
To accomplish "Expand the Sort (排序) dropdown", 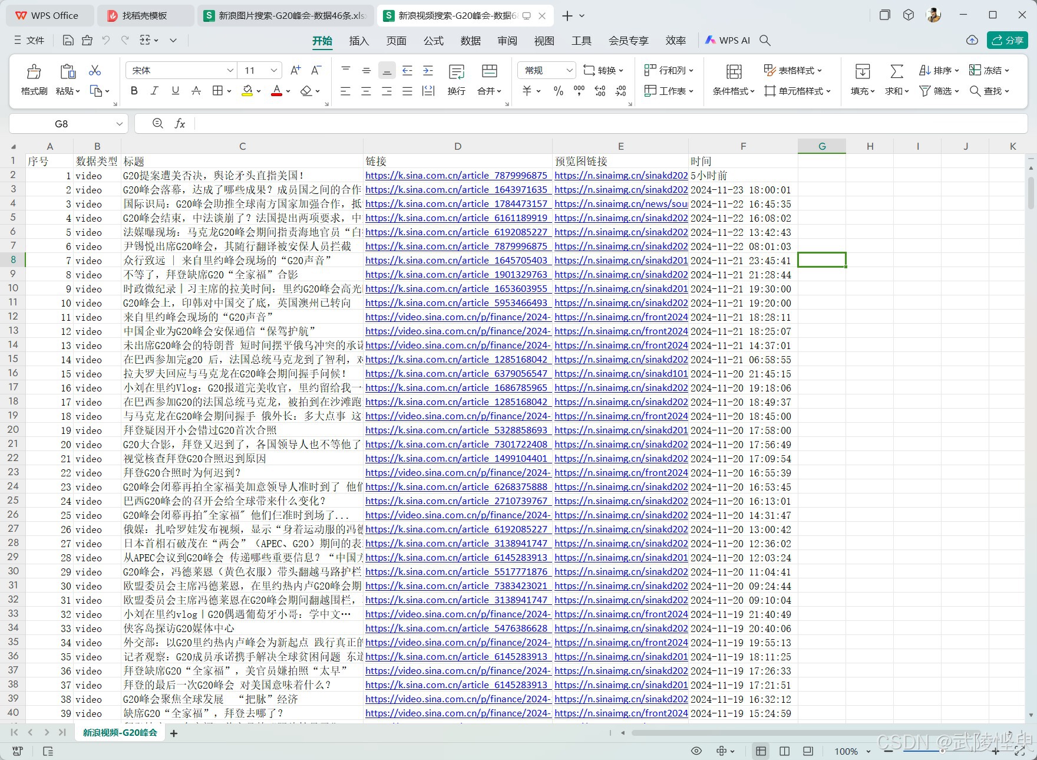I will [956, 71].
